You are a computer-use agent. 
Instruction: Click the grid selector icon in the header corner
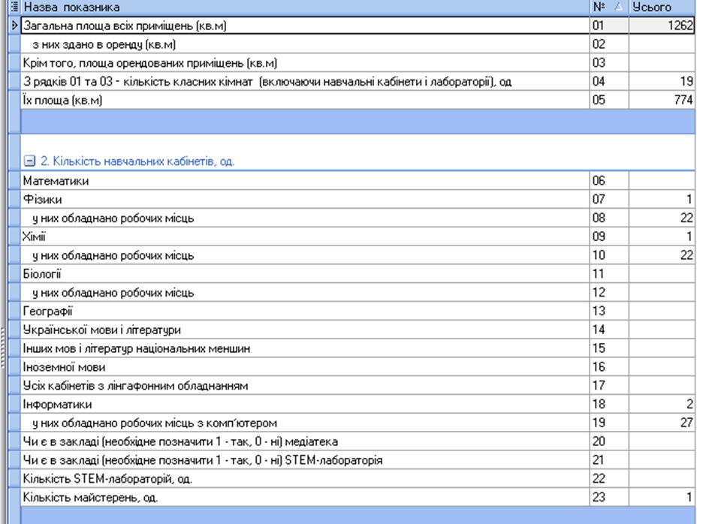(14, 7)
